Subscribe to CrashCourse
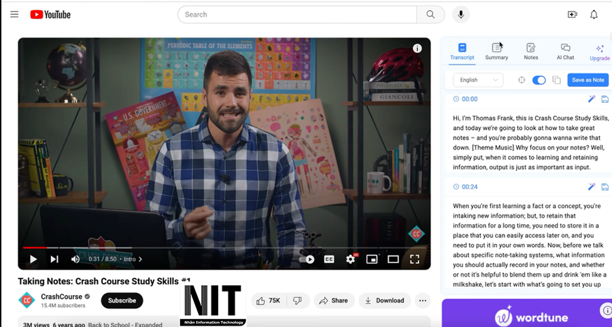 click(122, 300)
